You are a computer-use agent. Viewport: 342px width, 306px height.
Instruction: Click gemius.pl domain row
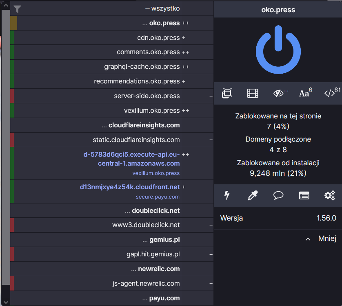[95, 240]
